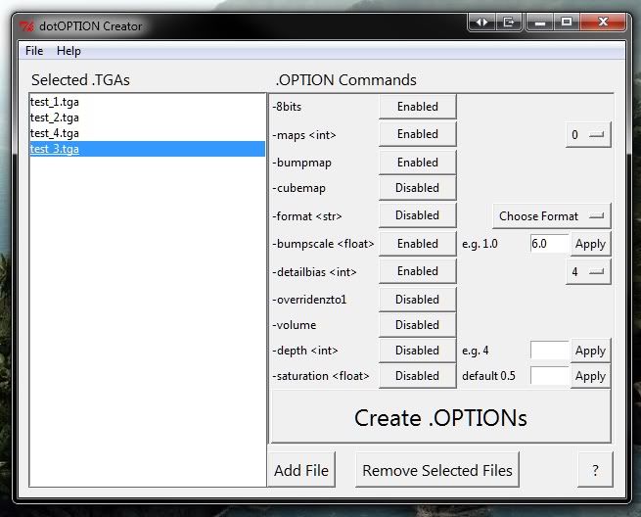Open the File menu
This screenshot has width=641, height=517.
(x=34, y=51)
